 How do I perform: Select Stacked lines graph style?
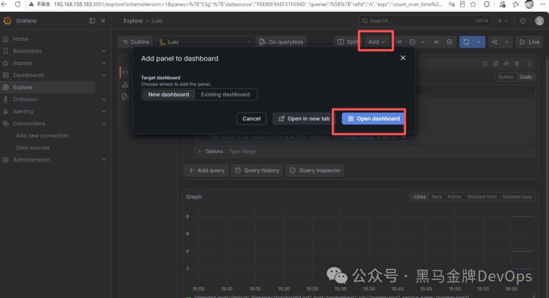coord(482,197)
